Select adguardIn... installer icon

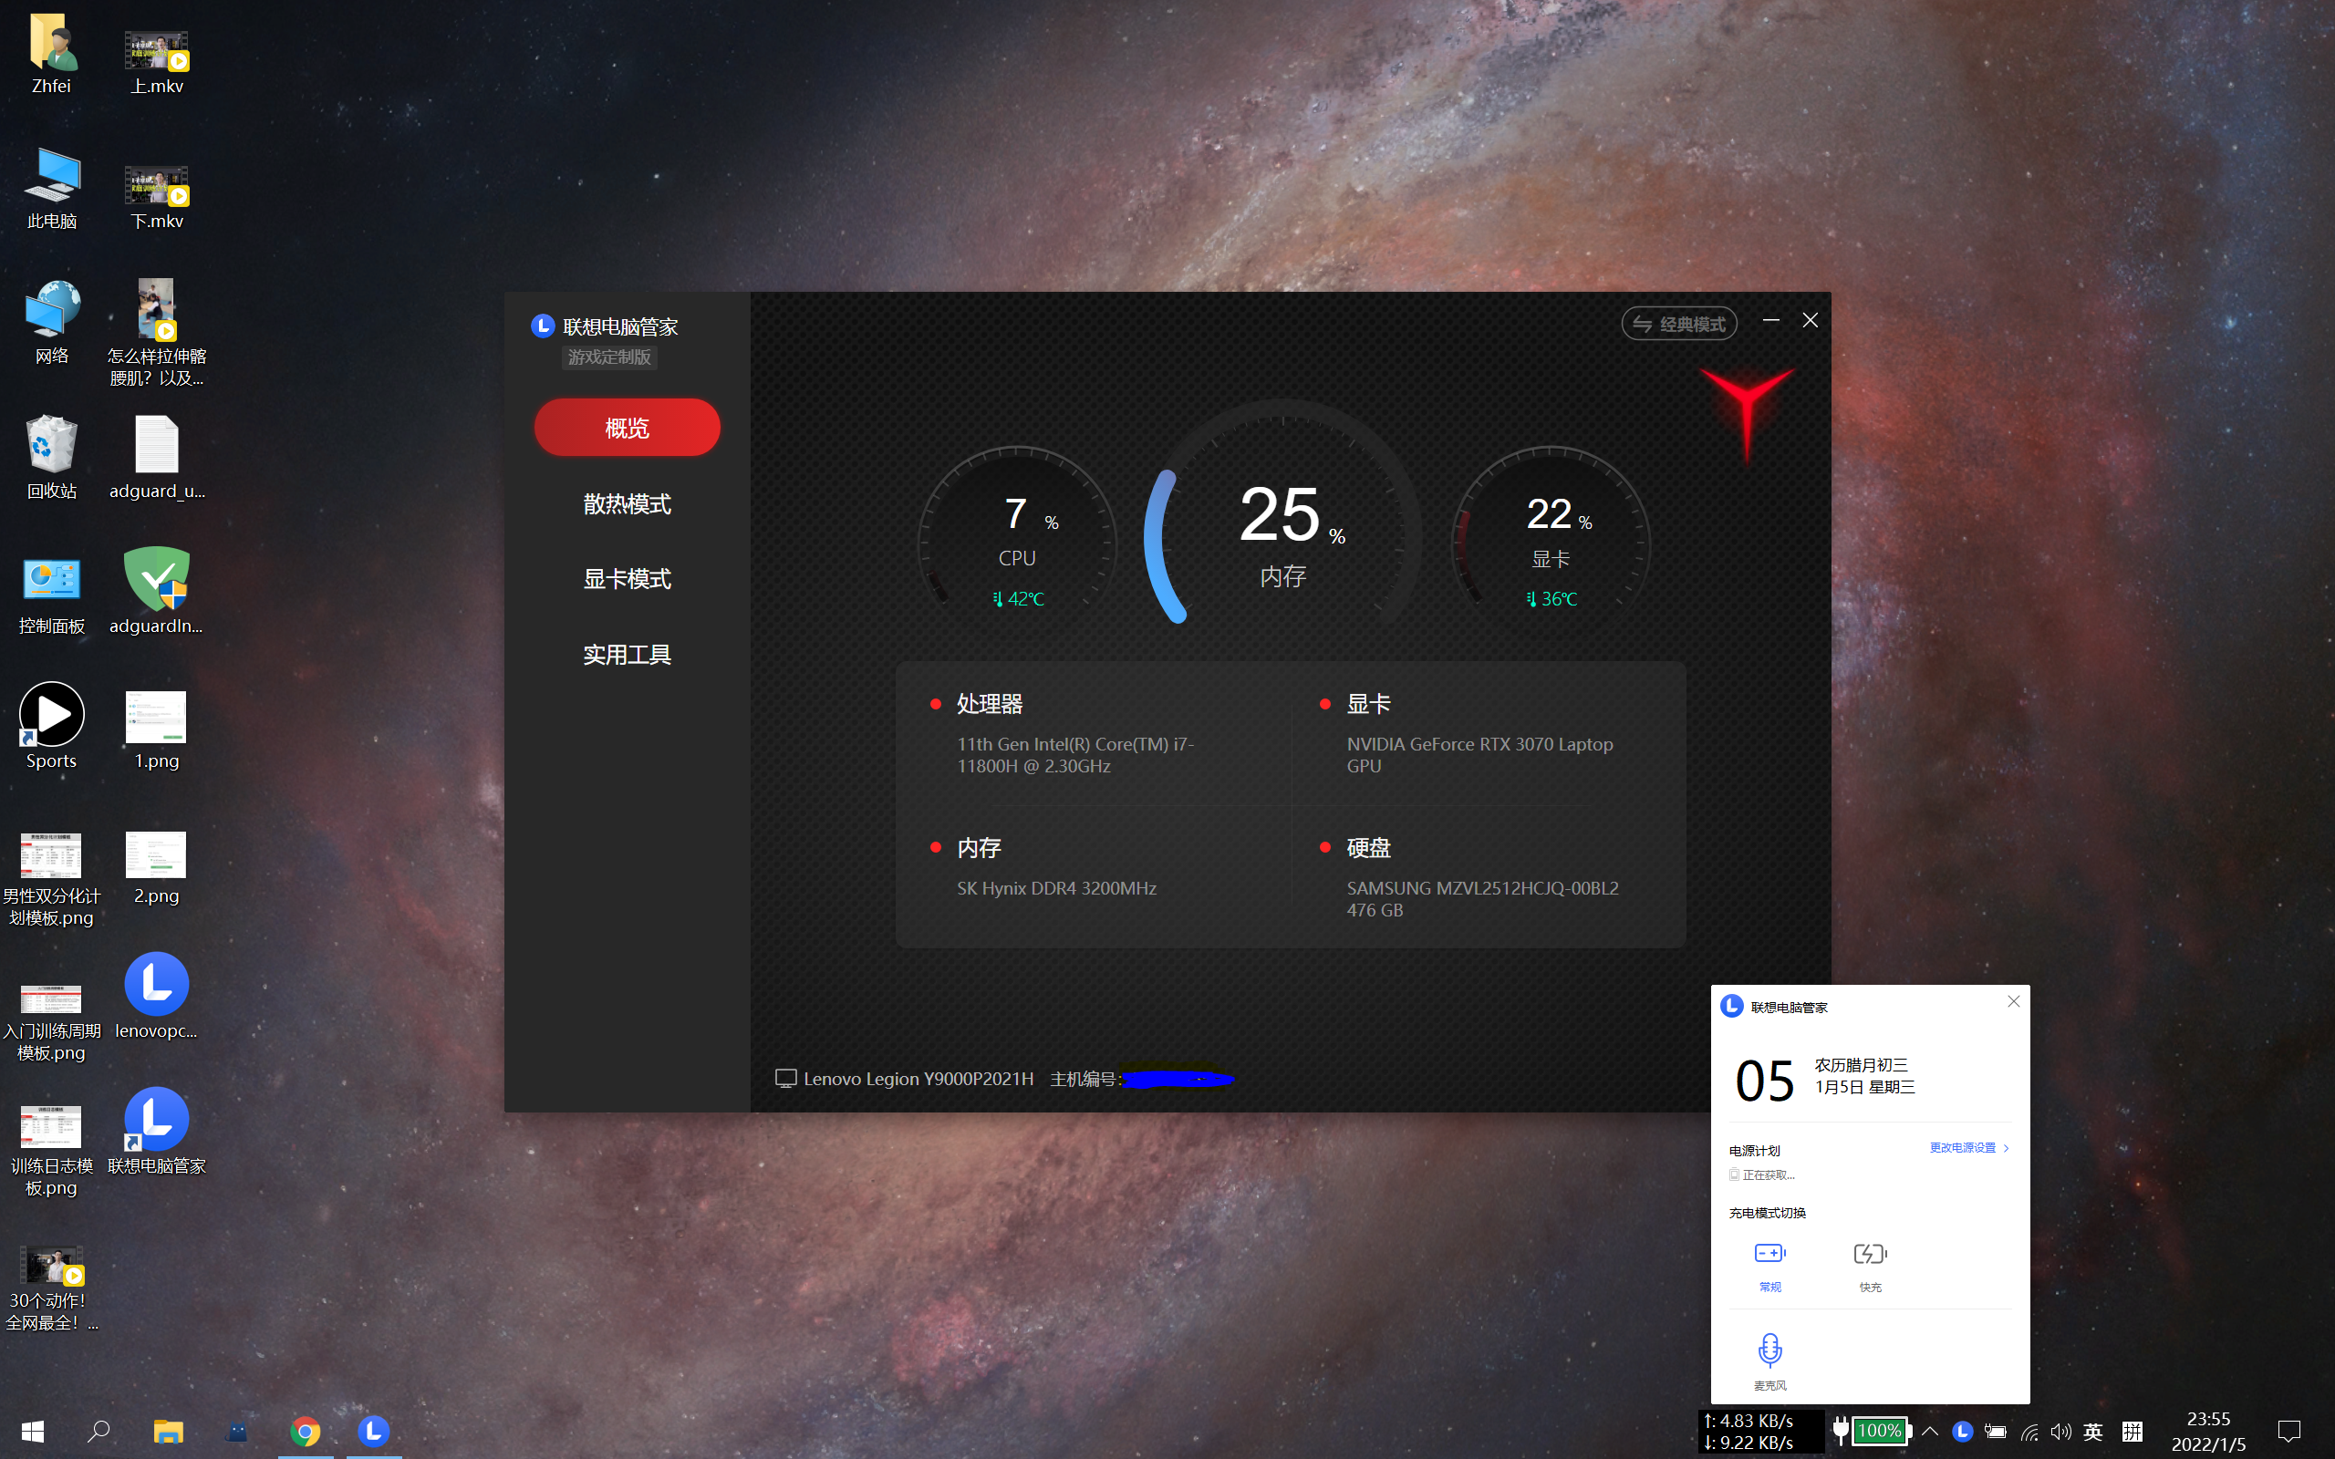click(156, 591)
